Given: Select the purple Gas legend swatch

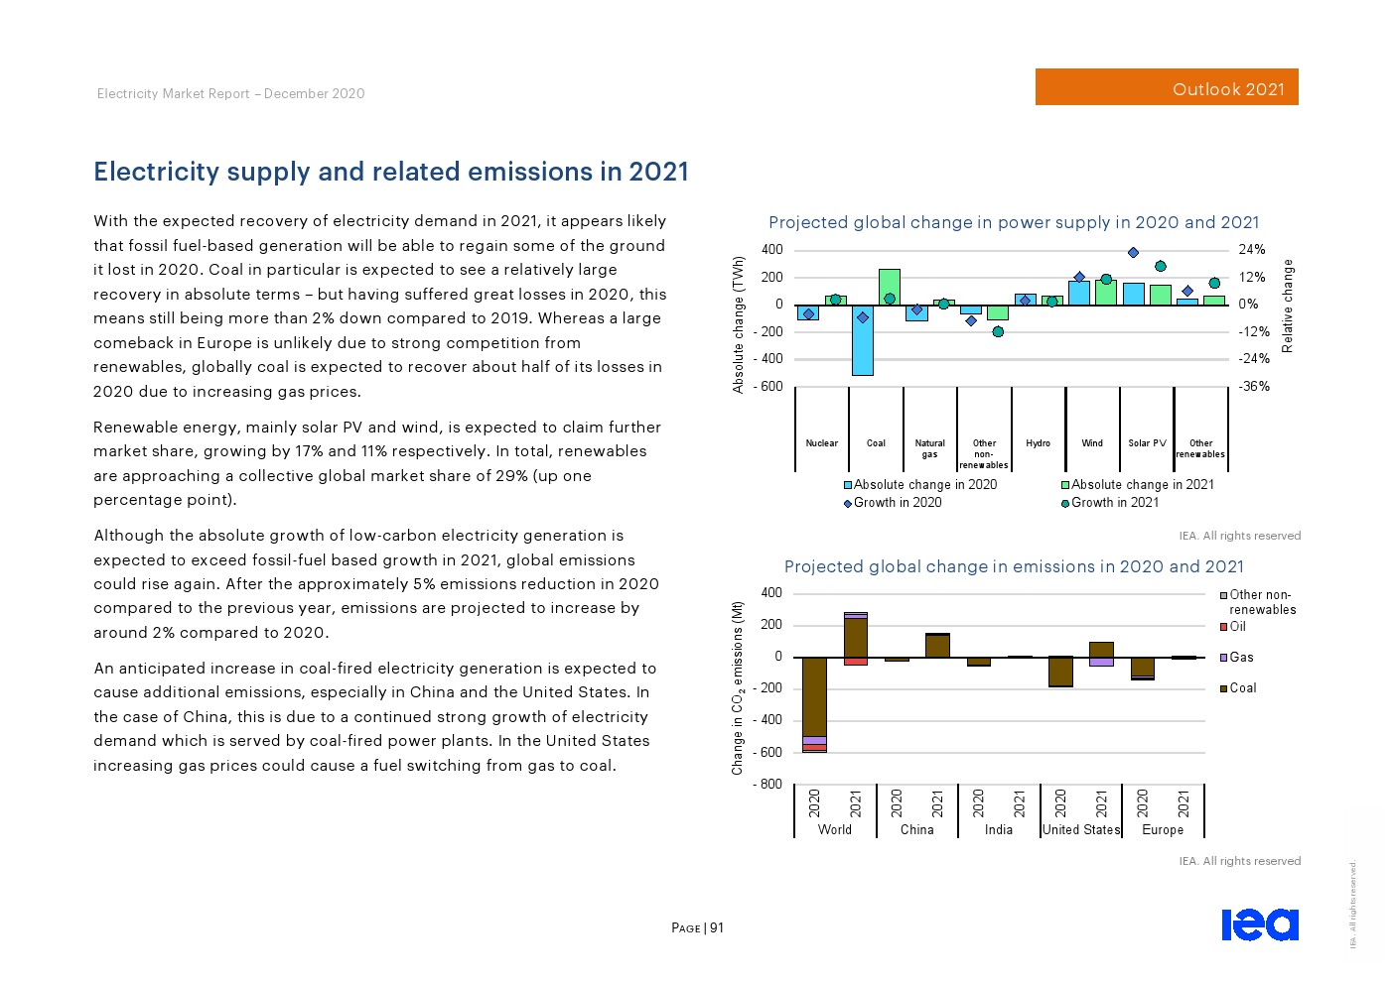Looking at the screenshot, I should point(1224,658).
